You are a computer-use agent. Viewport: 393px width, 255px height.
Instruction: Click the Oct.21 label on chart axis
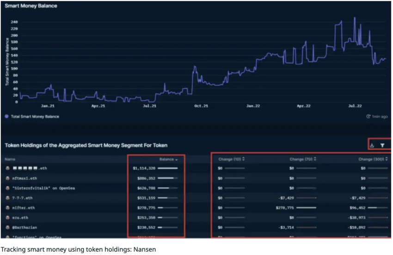pyautogui.click(x=201, y=106)
